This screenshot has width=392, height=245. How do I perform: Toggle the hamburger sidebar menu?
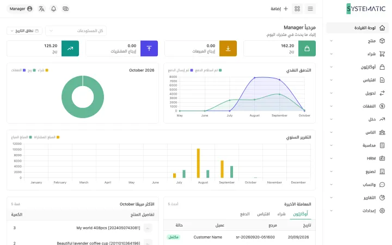pyautogui.click(x=310, y=9)
